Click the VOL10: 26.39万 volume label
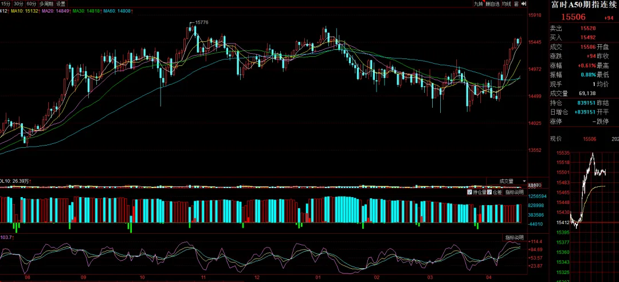Viewport: 619px width, 282px height. coord(15,181)
